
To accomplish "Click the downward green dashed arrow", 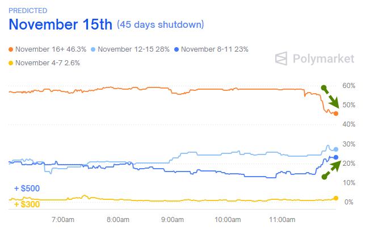I will coord(331,97).
